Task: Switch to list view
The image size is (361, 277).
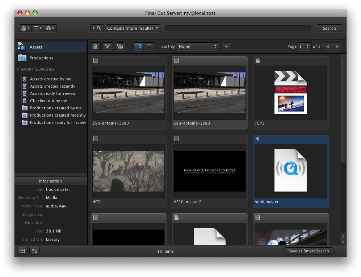Action: 149,46
